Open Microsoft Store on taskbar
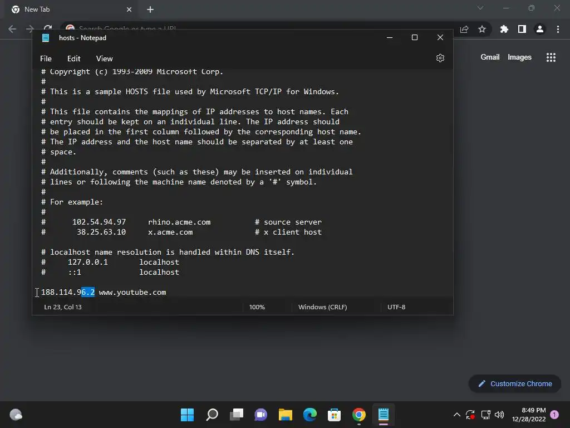The height and width of the screenshot is (428, 570). (x=334, y=415)
